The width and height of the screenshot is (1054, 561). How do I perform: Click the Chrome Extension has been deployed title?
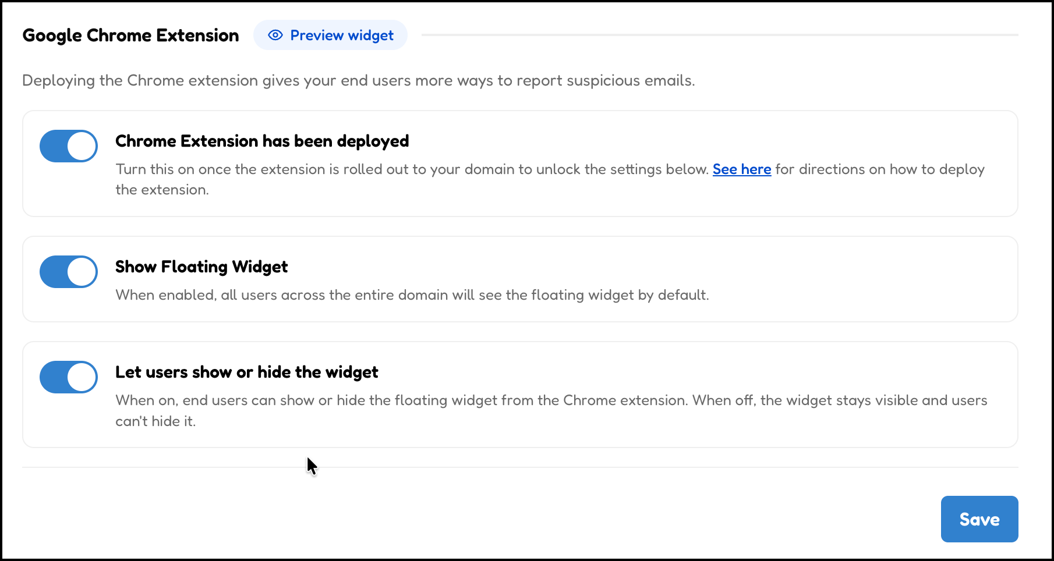[x=262, y=141]
